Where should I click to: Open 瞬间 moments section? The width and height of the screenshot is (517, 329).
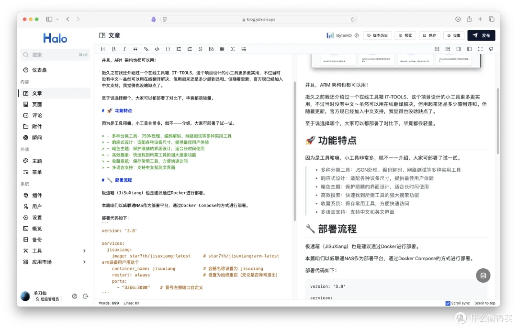pyautogui.click(x=55, y=138)
